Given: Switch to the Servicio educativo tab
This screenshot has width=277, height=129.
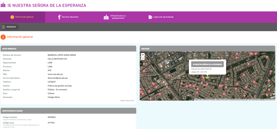Looking at the screenshot, I should pyautogui.click(x=70, y=17).
